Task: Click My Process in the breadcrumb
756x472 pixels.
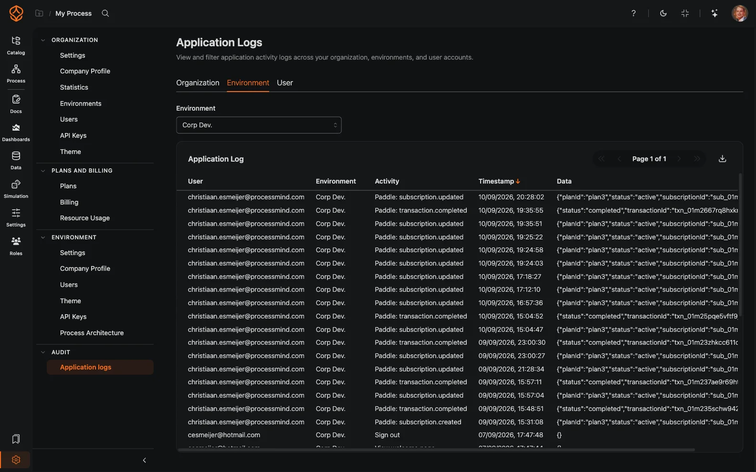Action: 73,13
